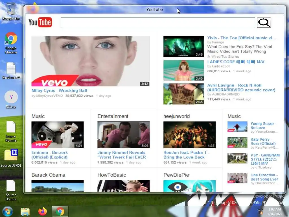Viewport: 289px width, 217px height.
Task: Play the PewDiePie section video thumbnail
Action: click(189, 186)
